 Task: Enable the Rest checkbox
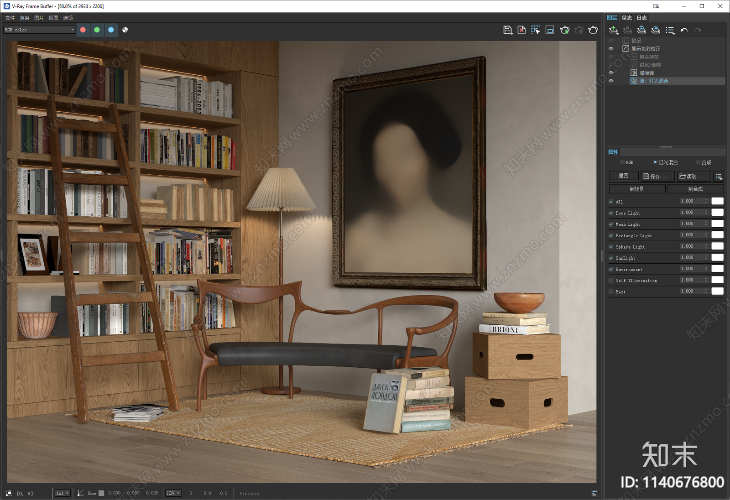coord(611,292)
